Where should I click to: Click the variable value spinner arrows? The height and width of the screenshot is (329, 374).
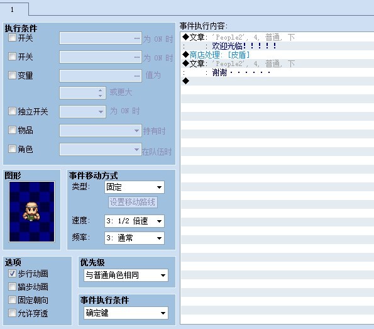101,93
